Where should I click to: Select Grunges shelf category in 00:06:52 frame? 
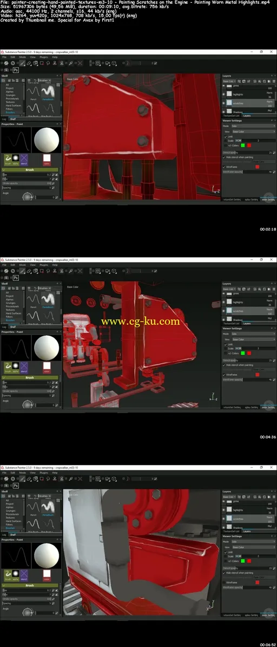point(10,510)
